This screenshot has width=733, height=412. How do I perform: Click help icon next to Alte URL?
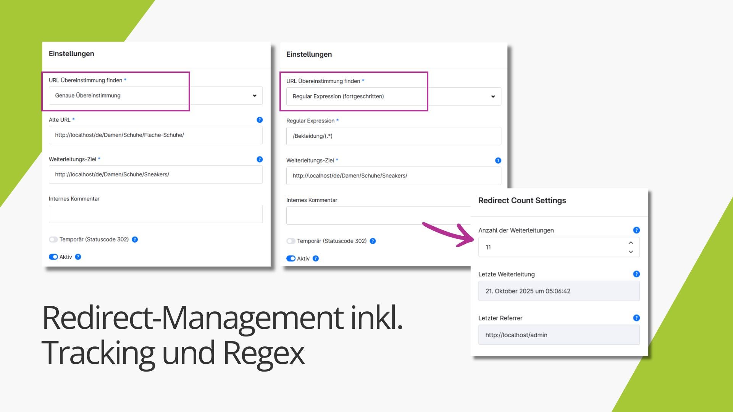pos(260,120)
